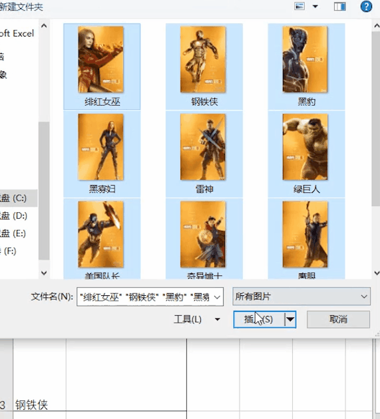Click the 钢铁侠 file name label
Screen dimensions: 380x419
(x=204, y=102)
